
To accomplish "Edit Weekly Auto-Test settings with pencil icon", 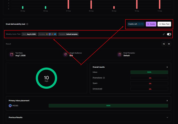I will point(164,34).
